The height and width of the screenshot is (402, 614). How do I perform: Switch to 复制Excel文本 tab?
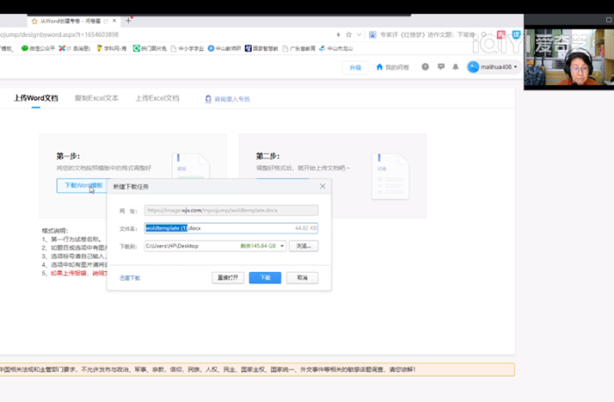[x=96, y=98]
